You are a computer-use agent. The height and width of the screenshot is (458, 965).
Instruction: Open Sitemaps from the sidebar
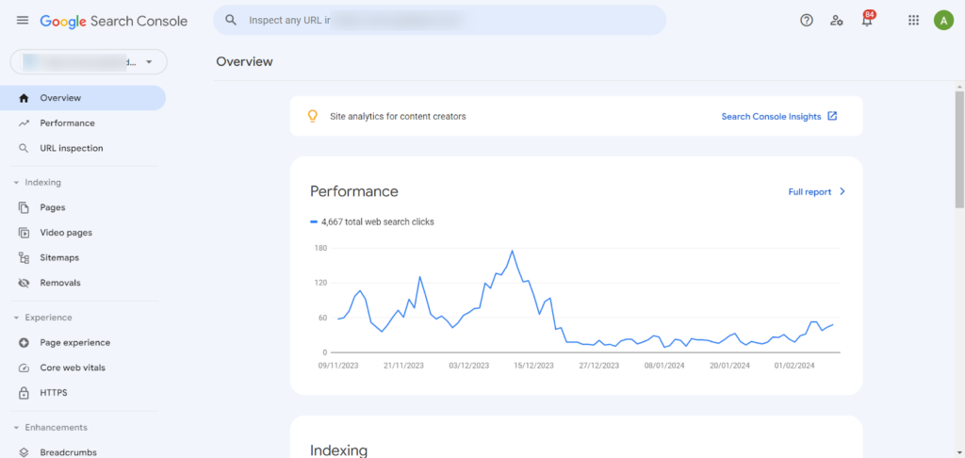(x=59, y=257)
